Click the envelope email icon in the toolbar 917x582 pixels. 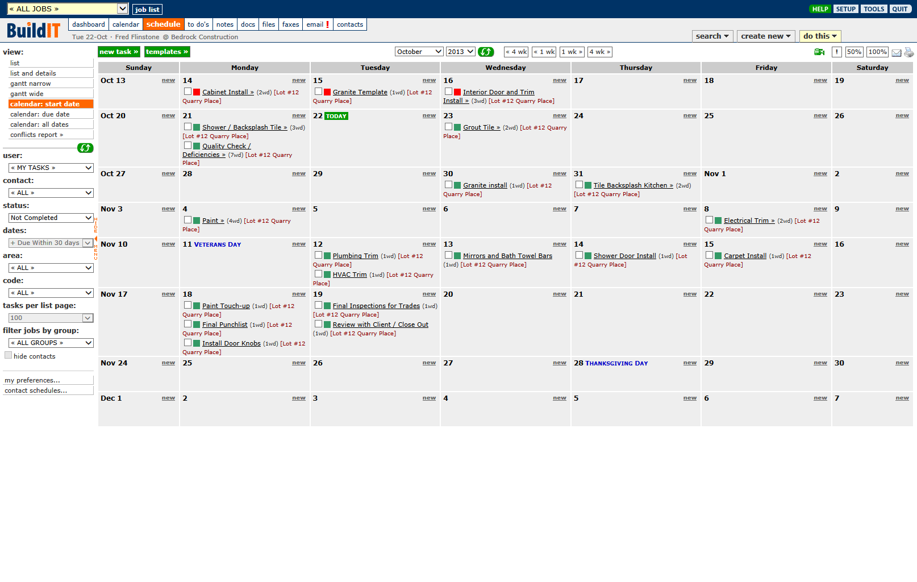tap(896, 52)
